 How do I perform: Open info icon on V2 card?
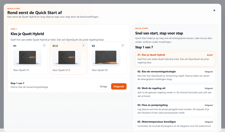[123, 45]
